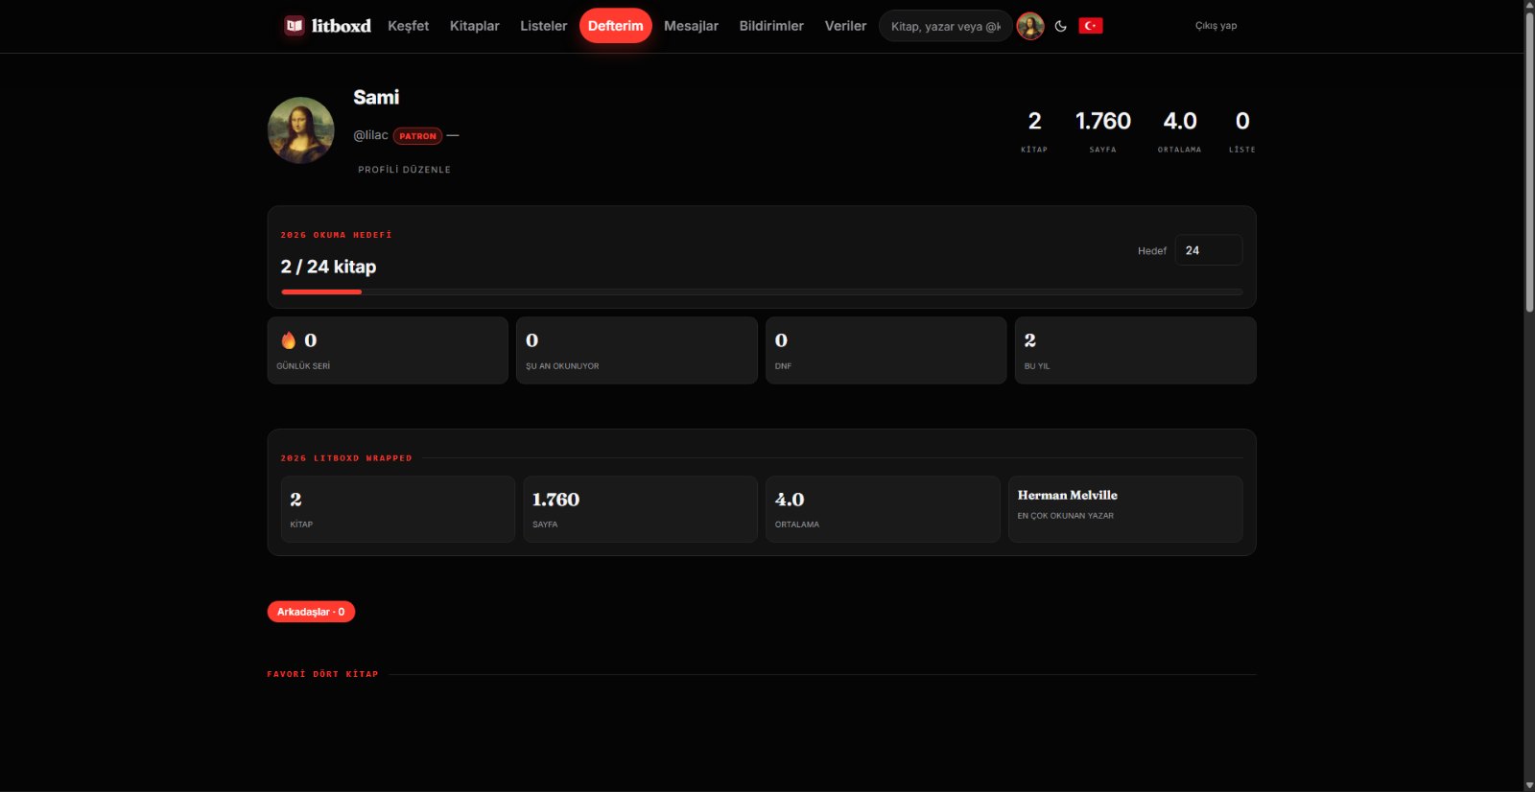
Task: Click the PATRON badge next to @lilac
Action: point(417,136)
